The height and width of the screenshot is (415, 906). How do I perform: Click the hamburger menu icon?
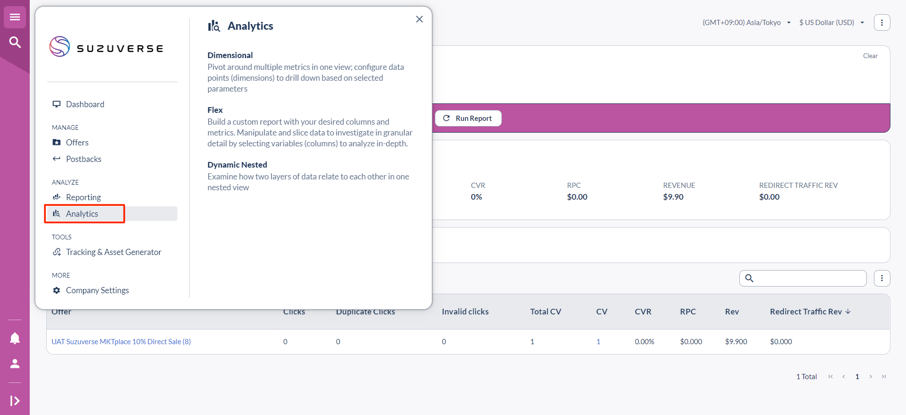point(15,17)
